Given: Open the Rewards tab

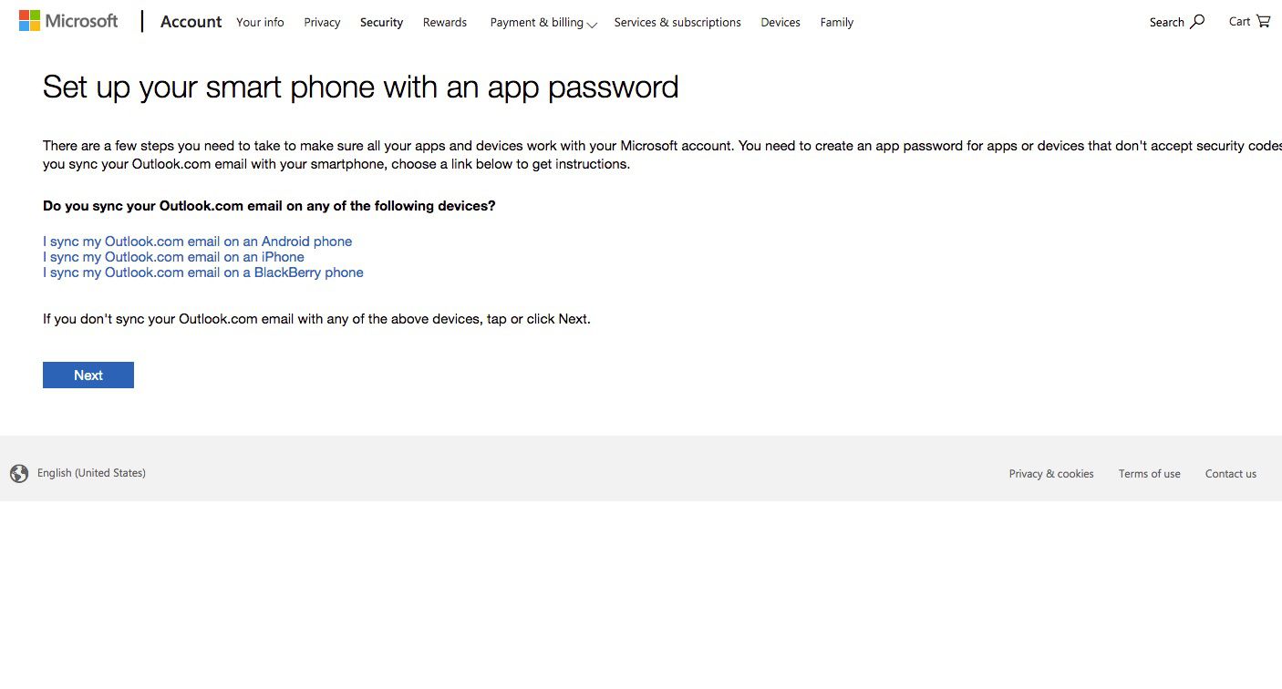Looking at the screenshot, I should [x=445, y=22].
